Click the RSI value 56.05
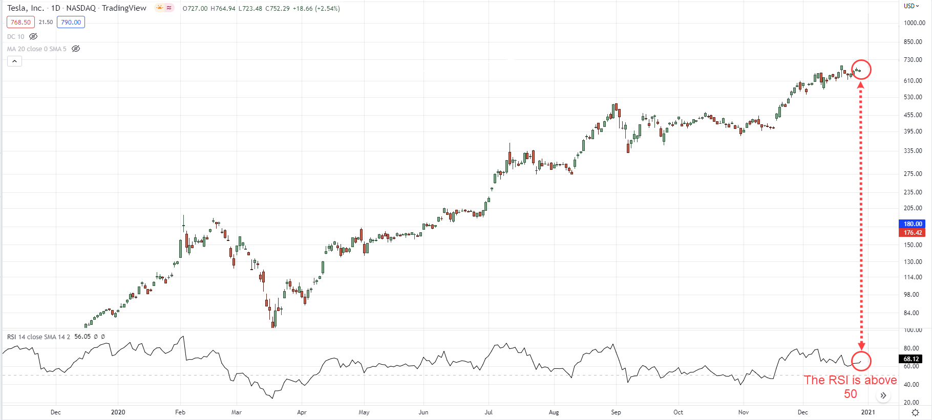Image resolution: width=932 pixels, height=420 pixels. (82, 337)
